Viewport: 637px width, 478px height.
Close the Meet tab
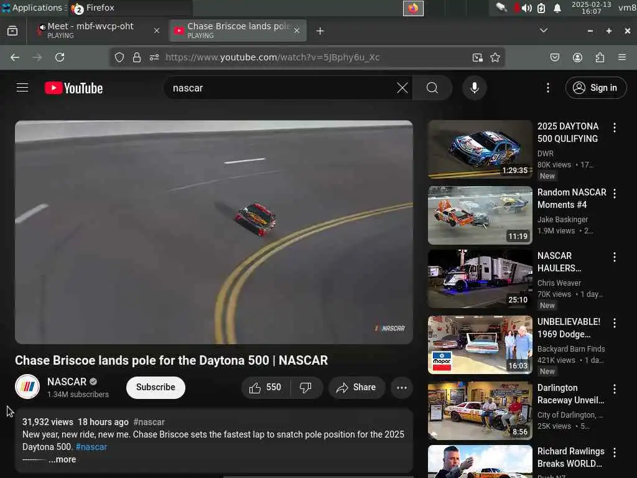click(157, 30)
